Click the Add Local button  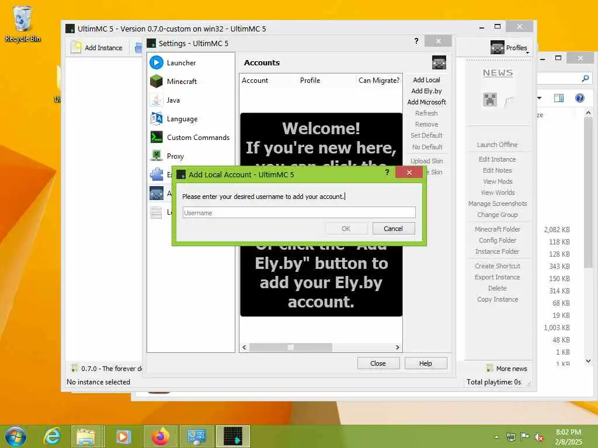pos(426,79)
